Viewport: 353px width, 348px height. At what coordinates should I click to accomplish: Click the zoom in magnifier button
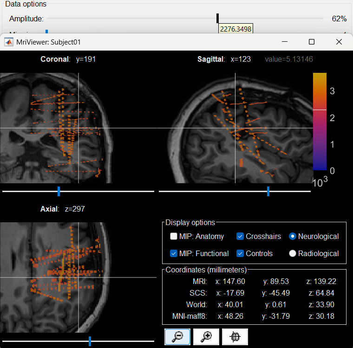[x=206, y=337]
